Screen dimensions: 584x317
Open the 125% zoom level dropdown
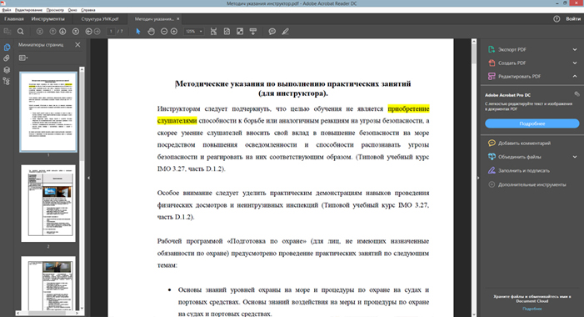(194, 32)
